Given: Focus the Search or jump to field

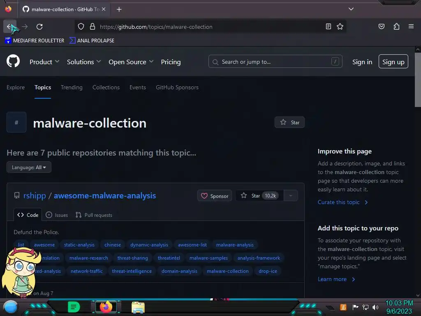Looking at the screenshot, I should click(275, 62).
